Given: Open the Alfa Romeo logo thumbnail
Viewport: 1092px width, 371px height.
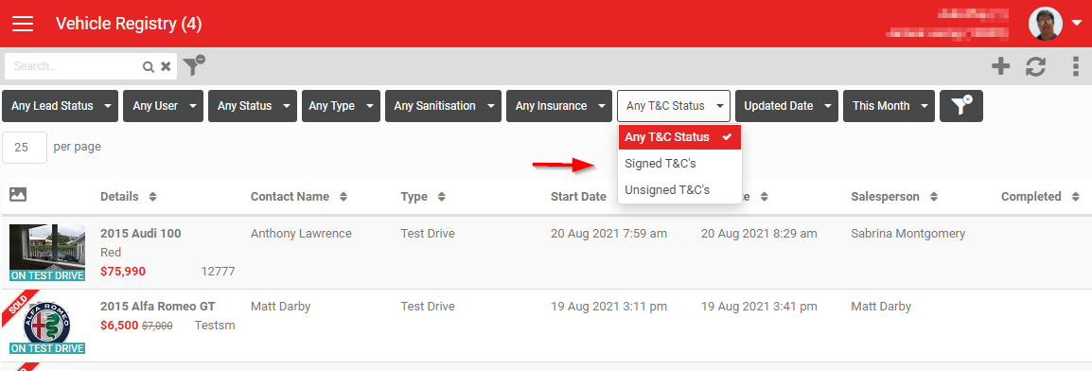Looking at the screenshot, I should (x=47, y=326).
